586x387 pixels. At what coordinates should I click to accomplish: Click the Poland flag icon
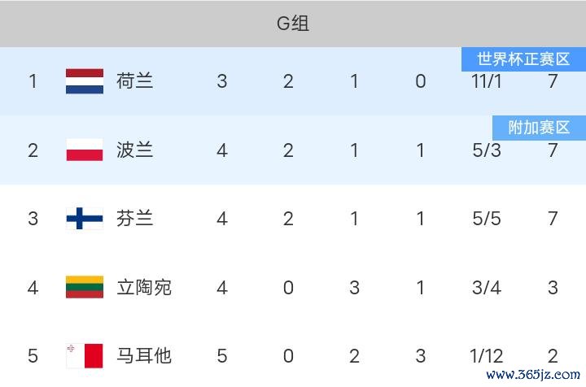click(85, 150)
